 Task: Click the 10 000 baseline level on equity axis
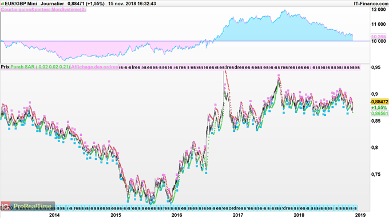point(378,41)
